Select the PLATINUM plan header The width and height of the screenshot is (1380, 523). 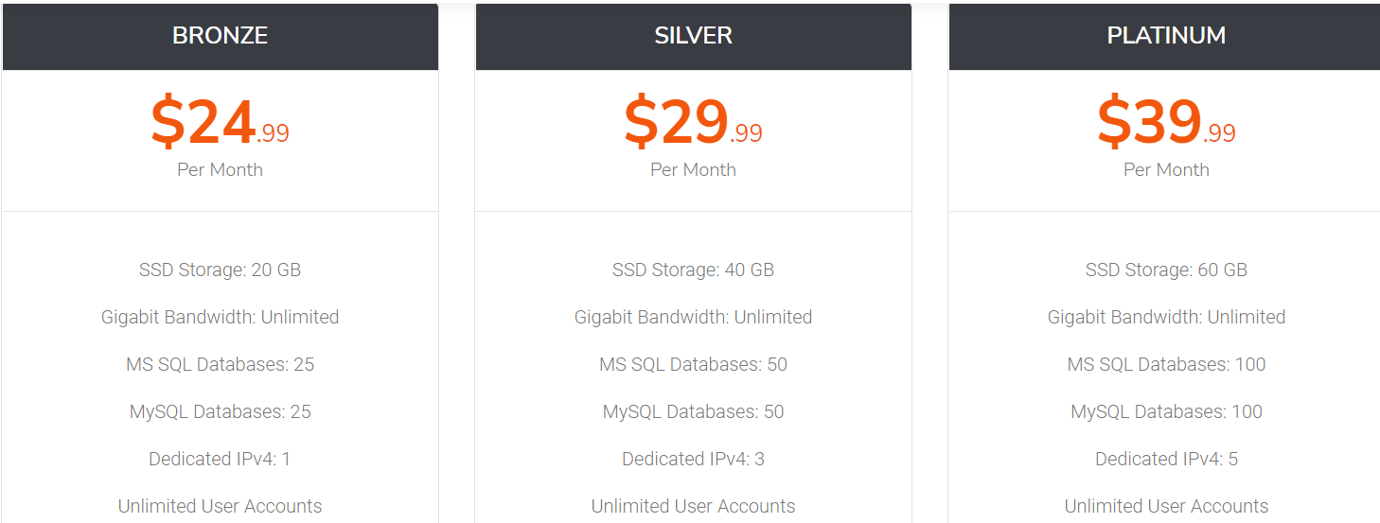tap(1164, 36)
